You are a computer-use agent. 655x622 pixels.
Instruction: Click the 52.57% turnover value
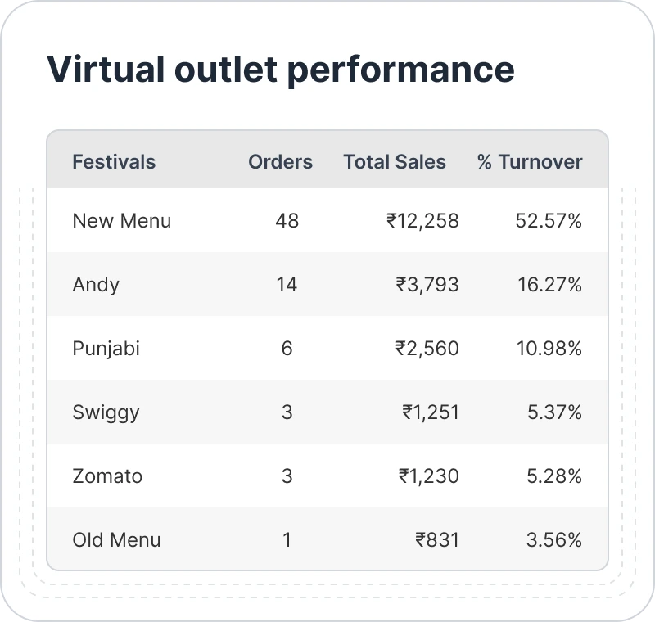click(549, 220)
